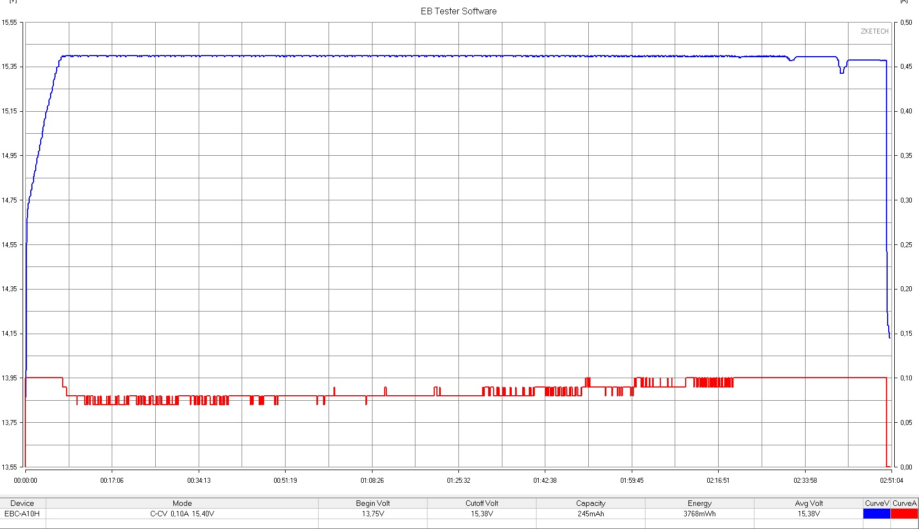Select the 3768mWh energy value

tap(699, 514)
